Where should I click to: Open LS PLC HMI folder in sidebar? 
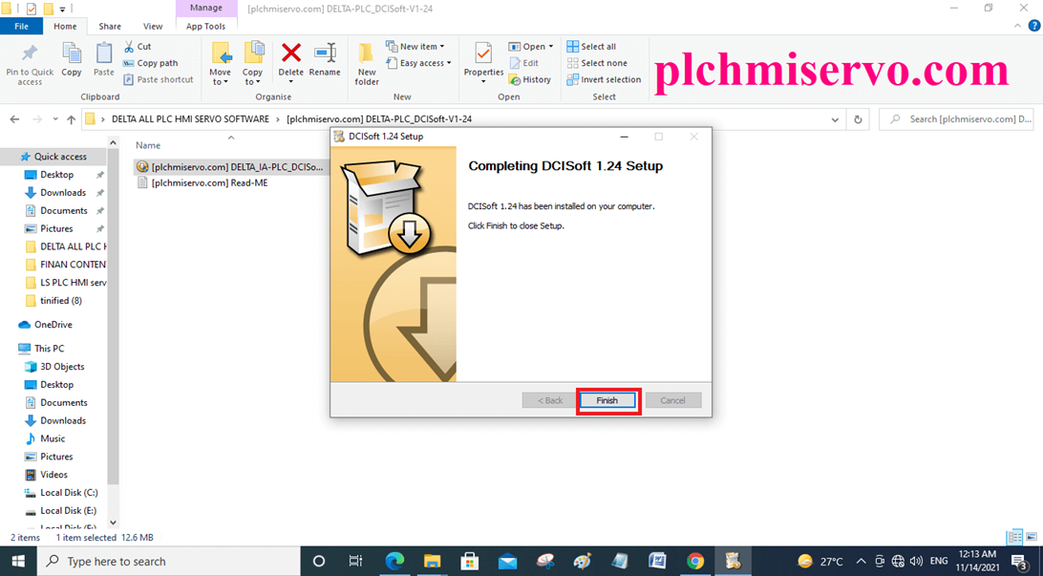[65, 283]
